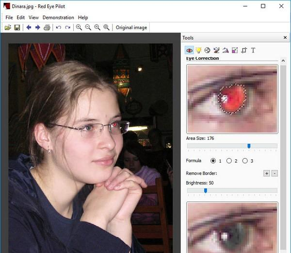Click the Brightness slider handle
291x253 pixels.
click(206, 190)
